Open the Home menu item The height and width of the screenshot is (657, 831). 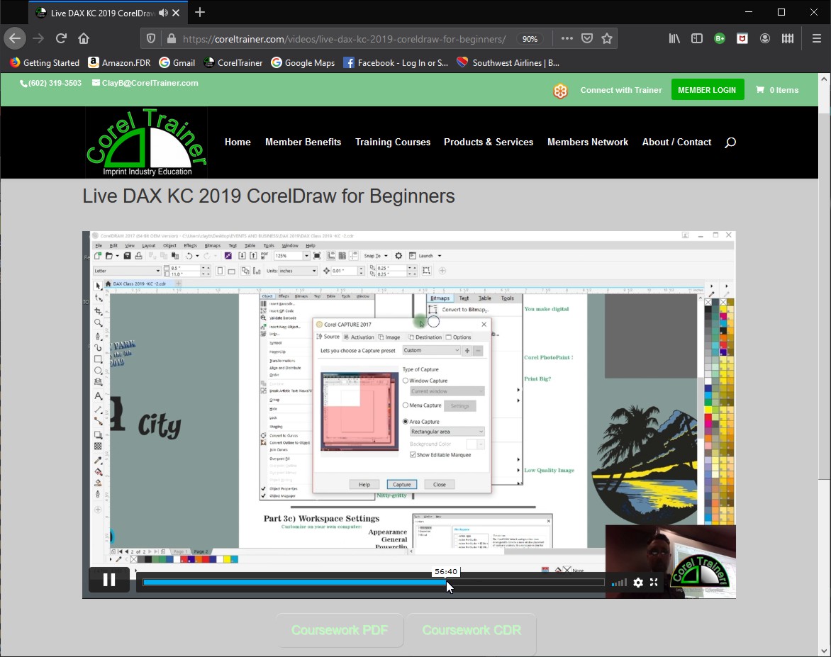238,142
